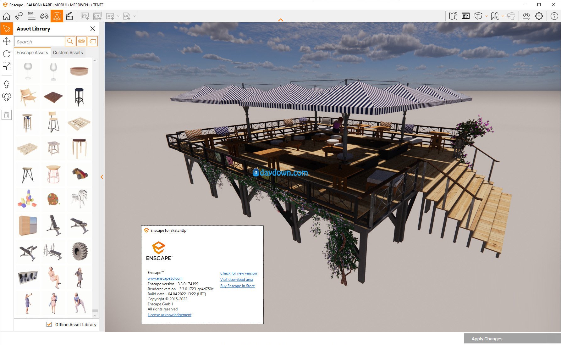This screenshot has width=561, height=345.
Task: Click the VR headset icon
Action: coord(511,16)
